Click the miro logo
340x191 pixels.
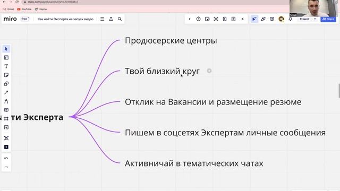click(10, 19)
